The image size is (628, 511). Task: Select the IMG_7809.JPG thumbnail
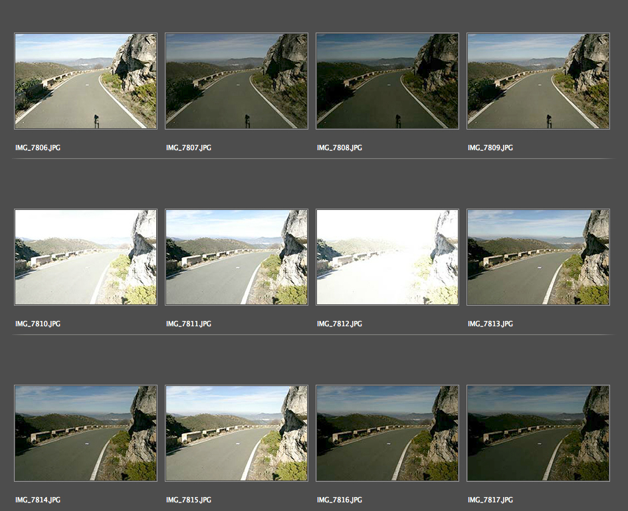[x=538, y=81]
